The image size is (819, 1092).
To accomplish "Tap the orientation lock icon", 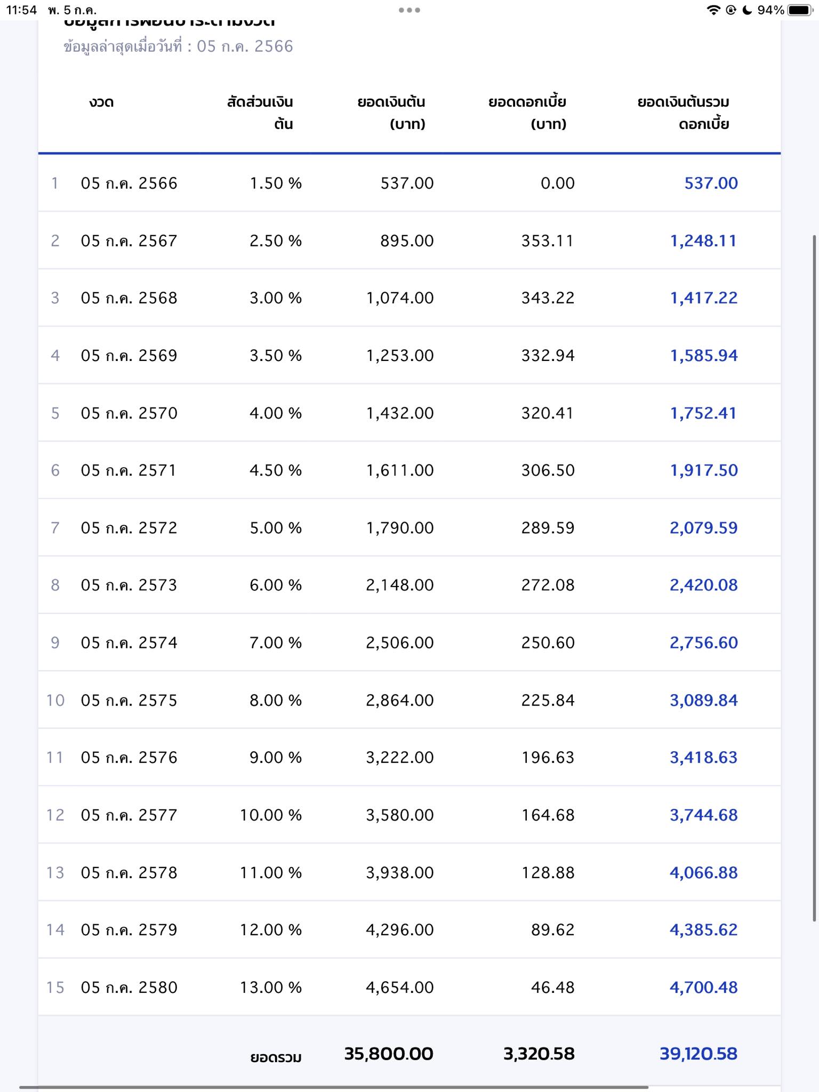I will click(x=731, y=10).
